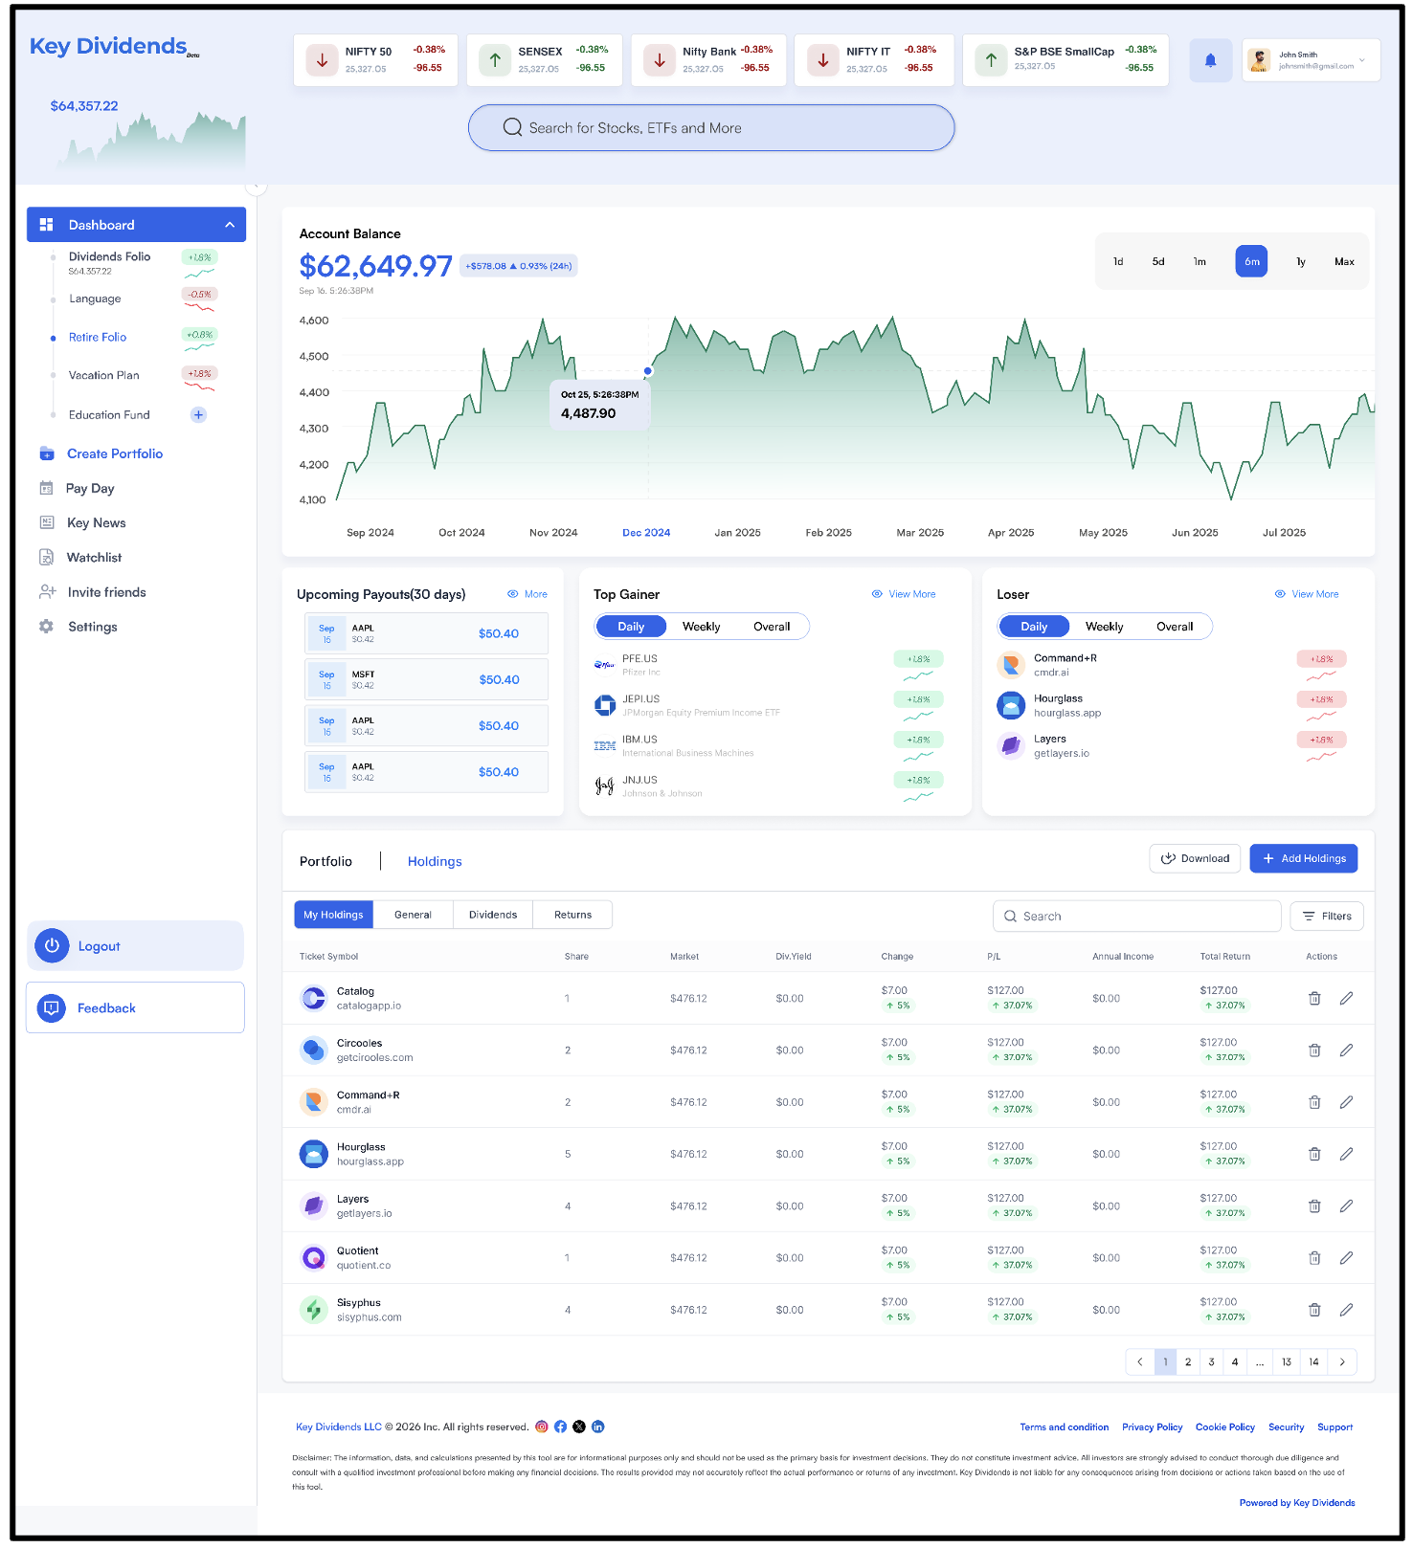Screen dimensions: 1413x1548
Task: Click the Create Portfolio folder icon
Action: [x=47, y=453]
